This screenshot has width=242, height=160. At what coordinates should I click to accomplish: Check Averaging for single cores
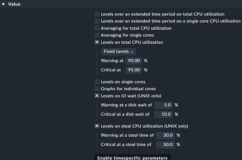click(97, 35)
